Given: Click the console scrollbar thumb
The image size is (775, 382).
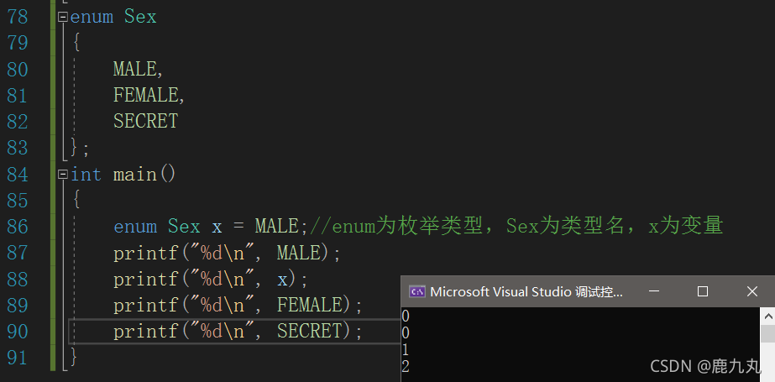Looking at the screenshot, I should click(767, 334).
